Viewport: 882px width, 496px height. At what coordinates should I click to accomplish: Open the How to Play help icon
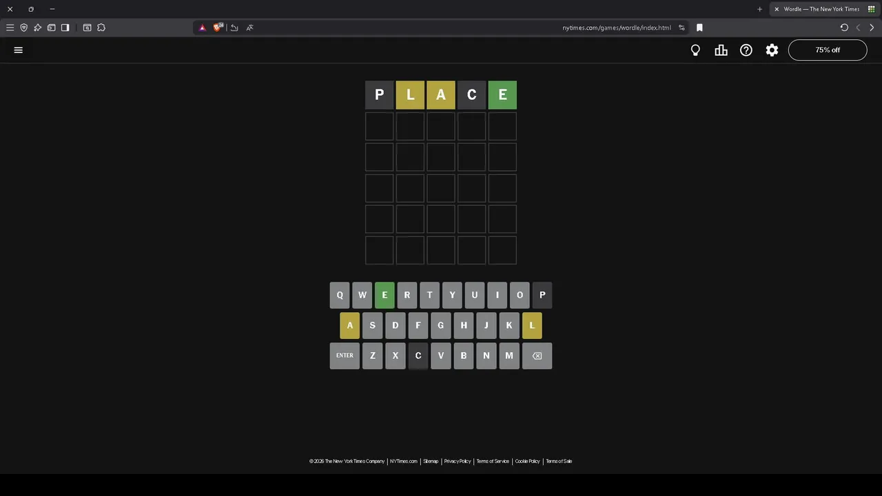(x=746, y=50)
